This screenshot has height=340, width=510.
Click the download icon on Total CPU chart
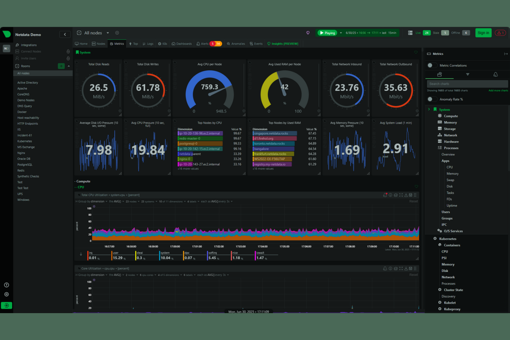406,195
